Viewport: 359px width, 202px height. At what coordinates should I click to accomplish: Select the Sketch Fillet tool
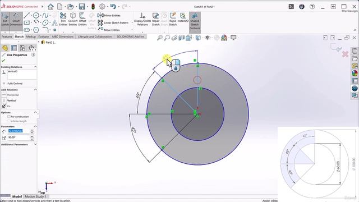point(45,30)
